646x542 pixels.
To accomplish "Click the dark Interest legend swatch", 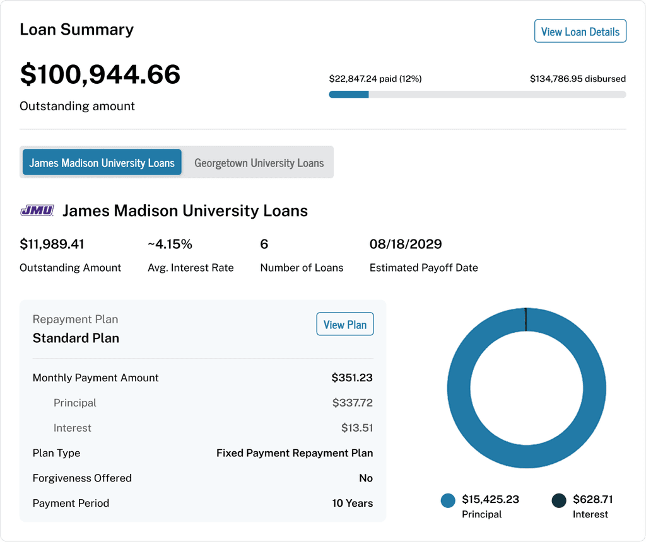I will [x=559, y=500].
